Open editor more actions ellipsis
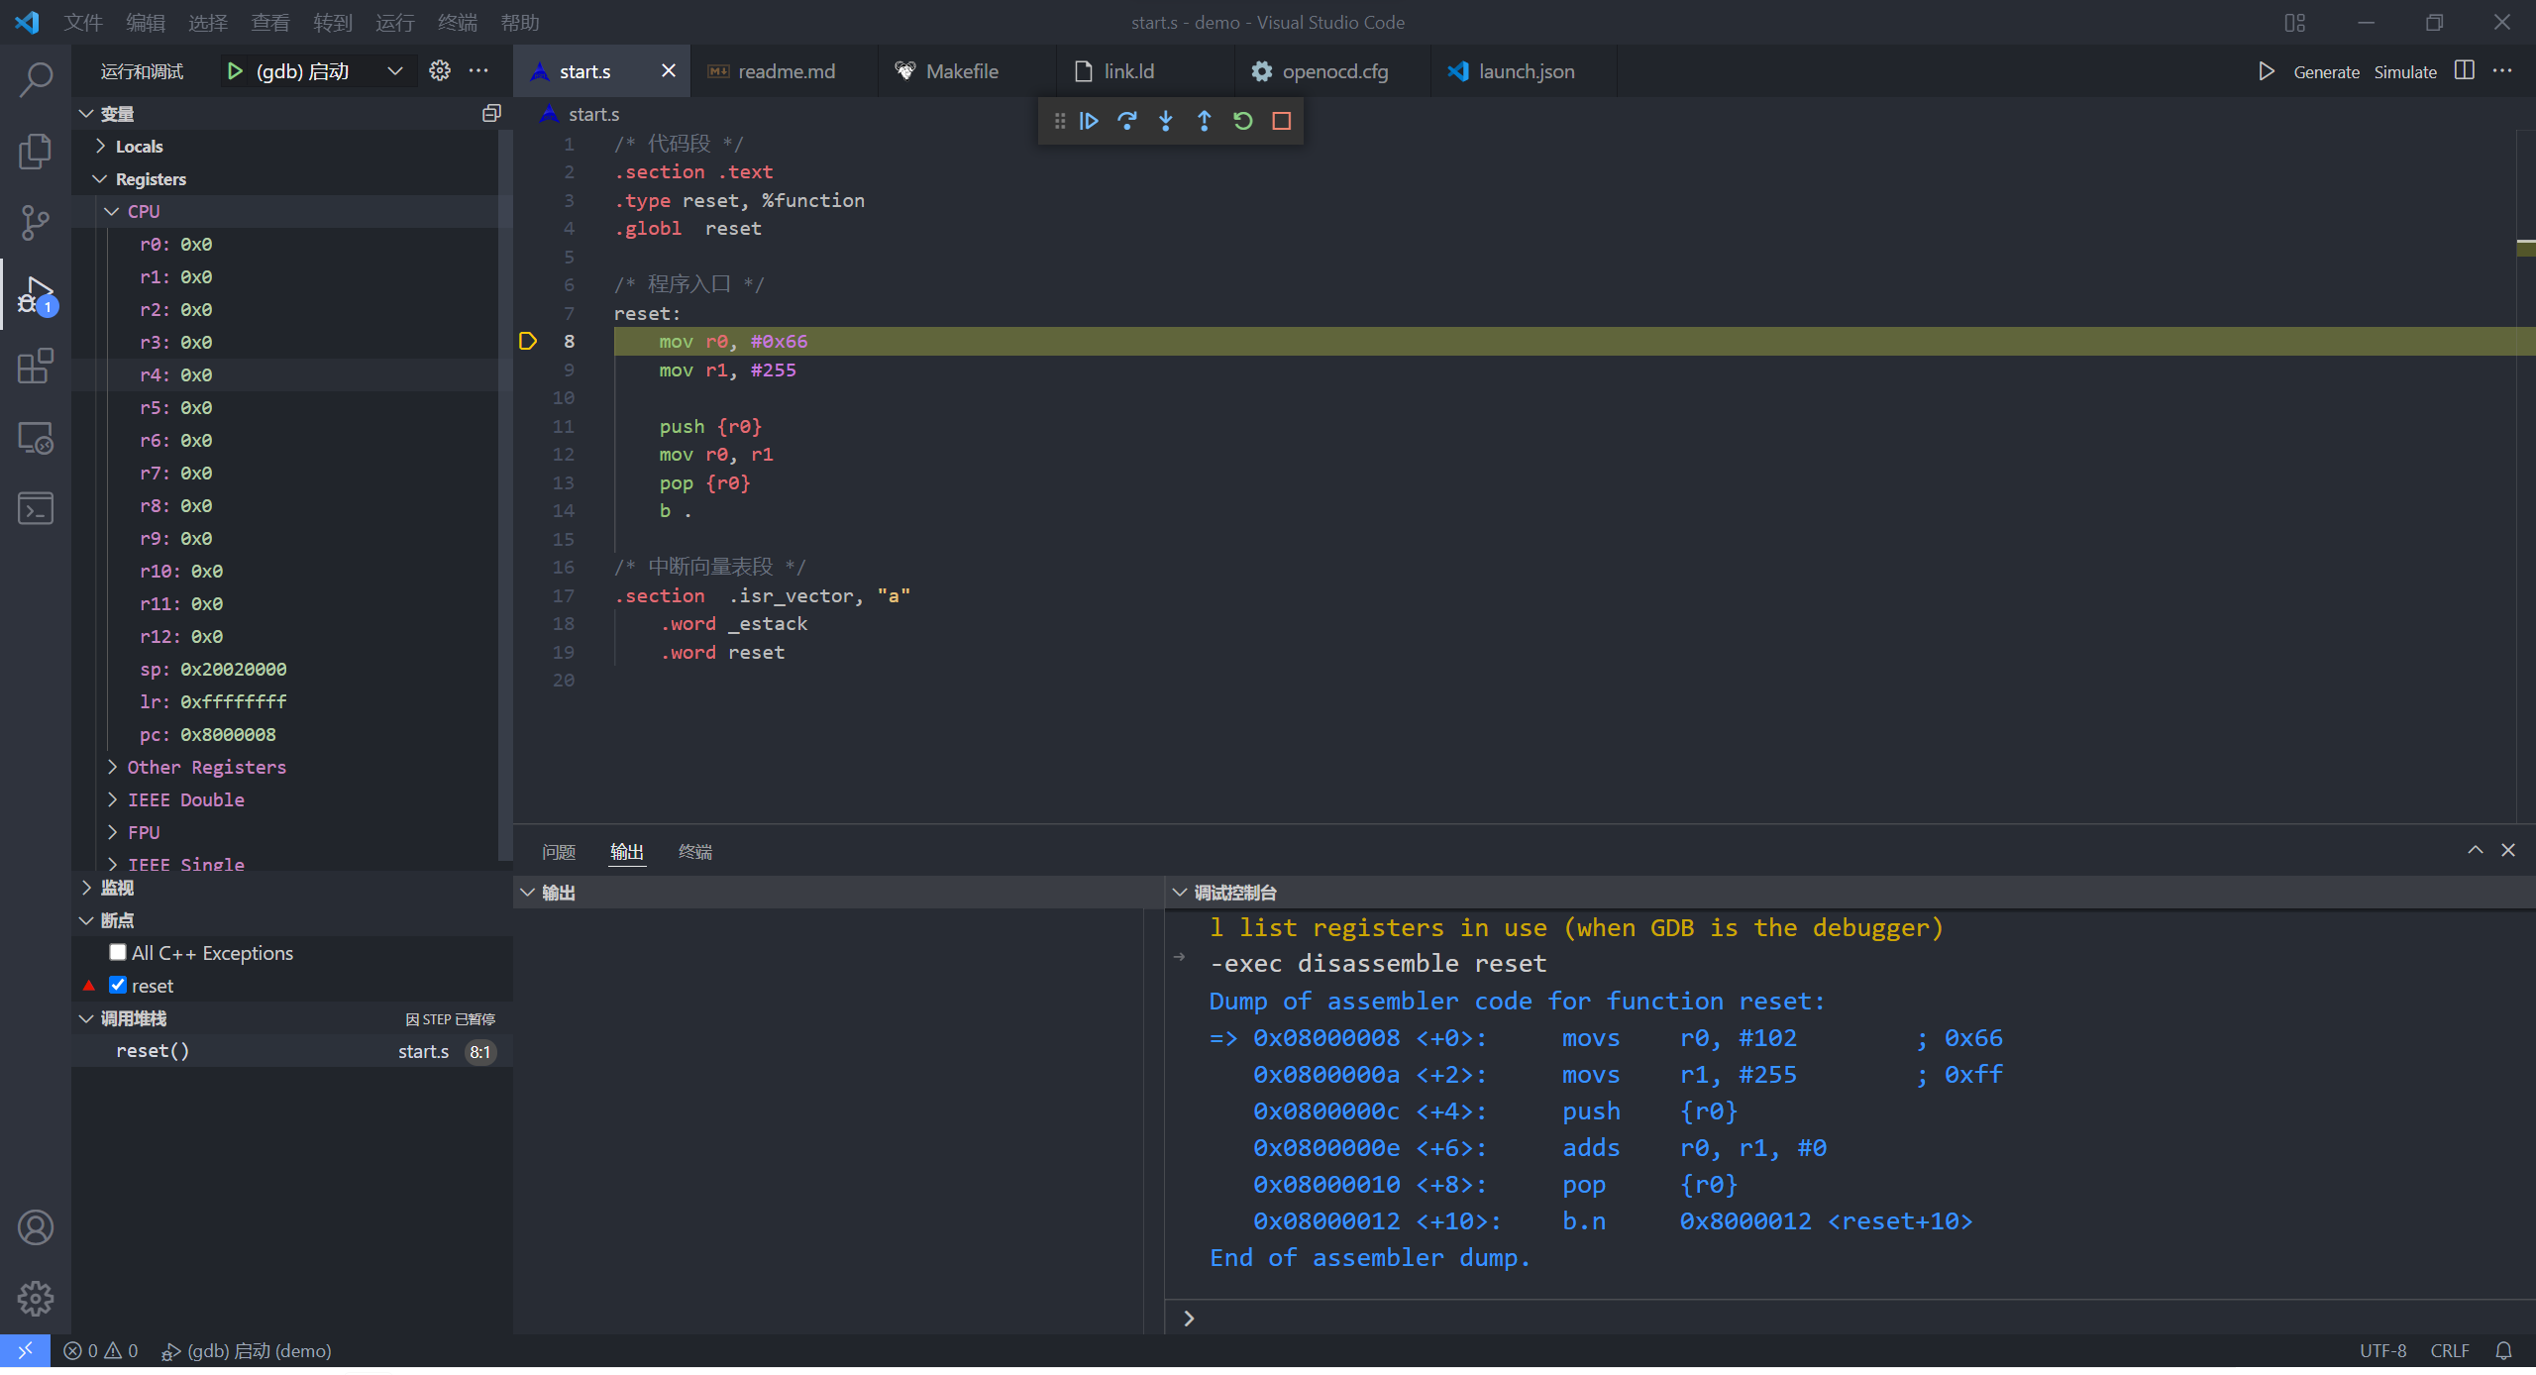Viewport: 2536px width, 1375px height. [x=2503, y=70]
